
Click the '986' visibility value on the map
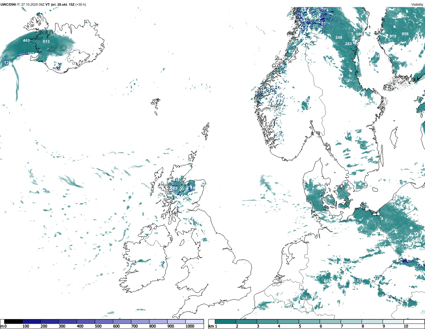tap(359, 34)
